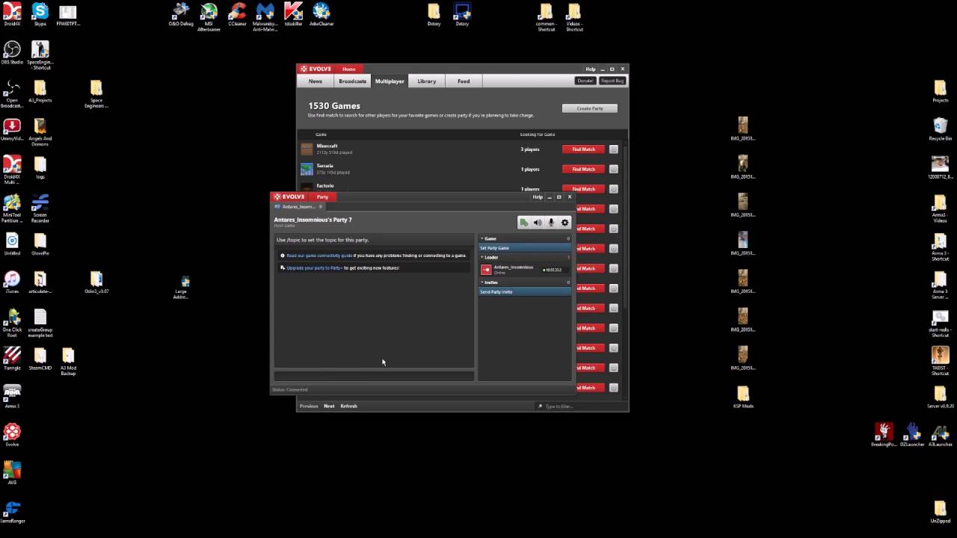Screen dimensions: 957x538
Task: Select the A3_Projects folder icon
Action: click(40, 91)
